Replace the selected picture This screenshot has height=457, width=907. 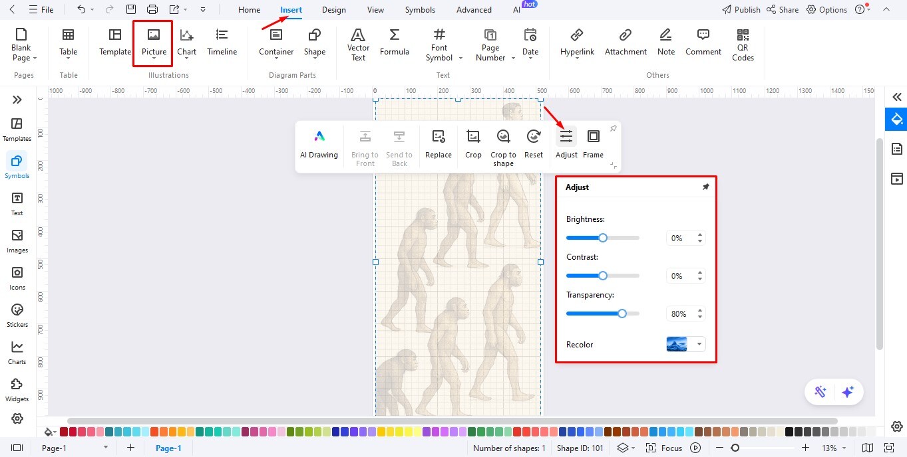point(439,144)
